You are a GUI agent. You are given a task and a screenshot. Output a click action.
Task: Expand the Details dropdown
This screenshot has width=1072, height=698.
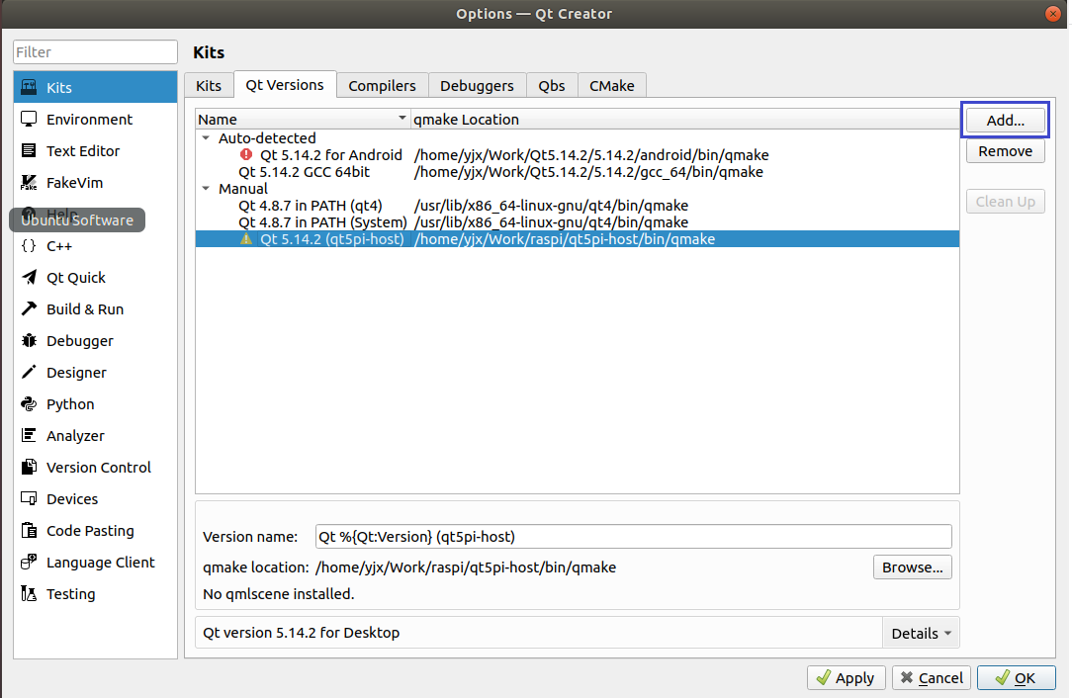point(921,633)
